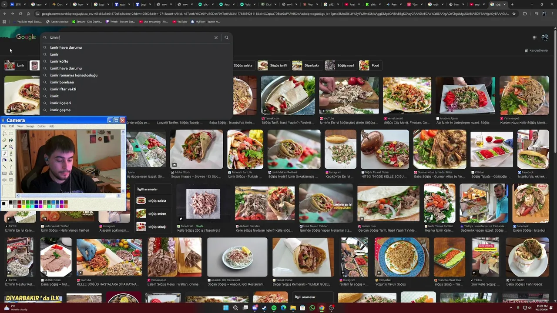Open the Adobe Acrobat bookmark
Image resolution: width=557 pixels, height=313 pixels.
[x=57, y=21]
